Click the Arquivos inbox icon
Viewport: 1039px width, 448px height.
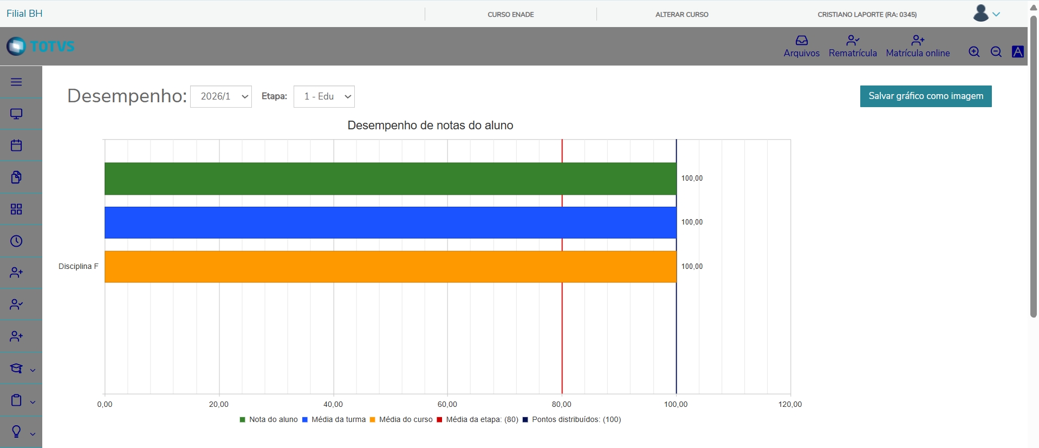pyautogui.click(x=802, y=40)
